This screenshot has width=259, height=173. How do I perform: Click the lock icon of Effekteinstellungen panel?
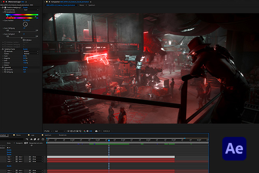point(6,2)
